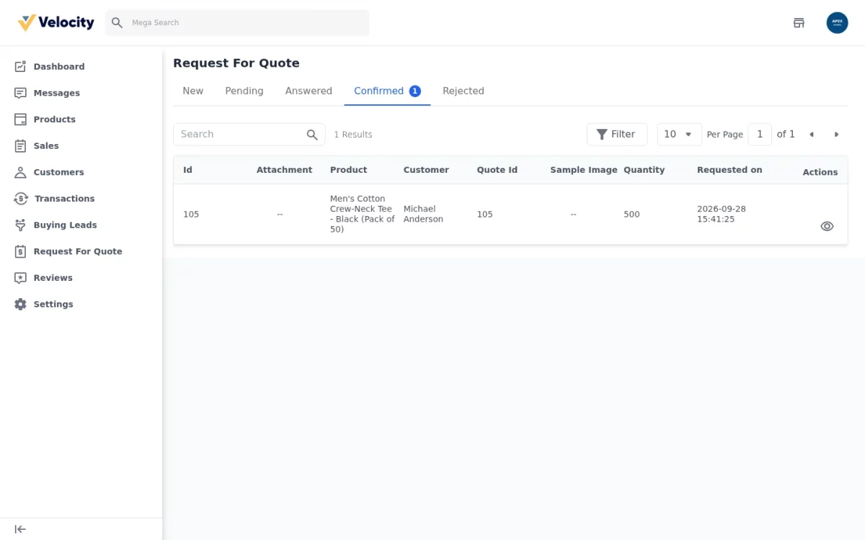The height and width of the screenshot is (540, 865).
Task: Open the Filter button
Action: (617, 134)
